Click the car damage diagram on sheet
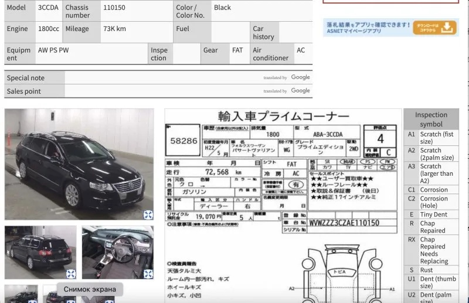The height and width of the screenshot is (303, 469). click(342, 274)
